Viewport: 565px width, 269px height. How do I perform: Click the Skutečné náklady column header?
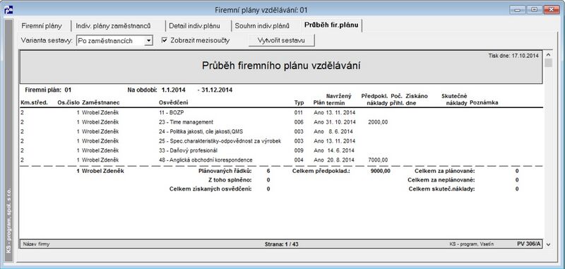454,100
